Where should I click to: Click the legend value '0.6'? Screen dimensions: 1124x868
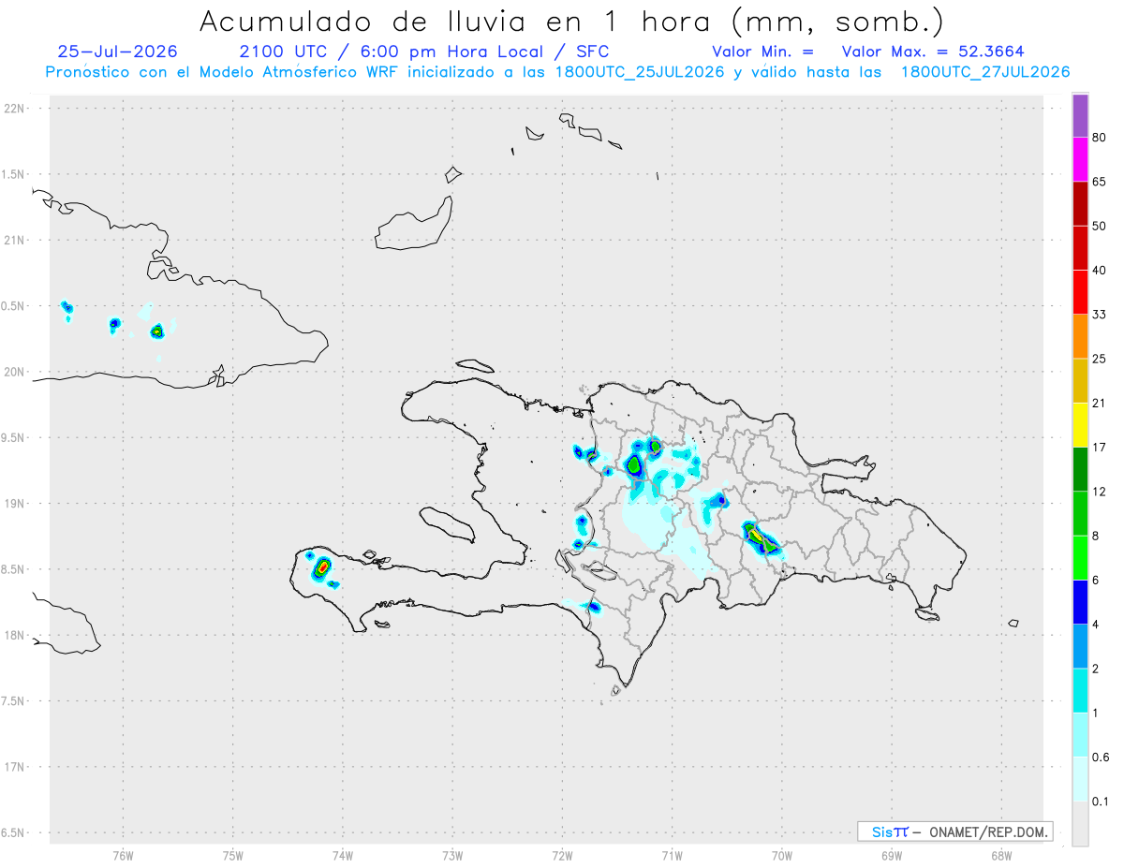pos(1101,758)
